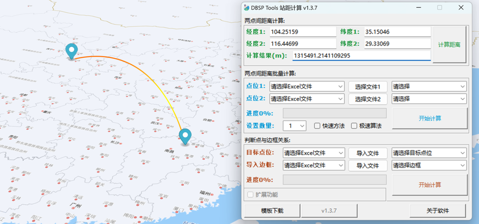Open the 请选择 dropdown beside 选择文件2
The height and width of the screenshot is (224, 479).
coord(429,99)
